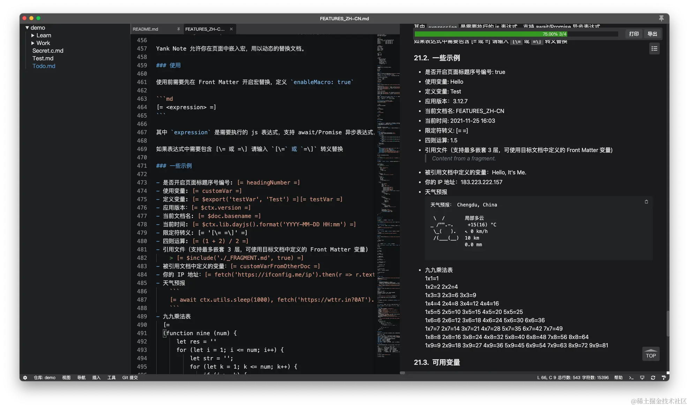
Task: Click the 'function nine (num)' code line
Action: pyautogui.click(x=200, y=333)
